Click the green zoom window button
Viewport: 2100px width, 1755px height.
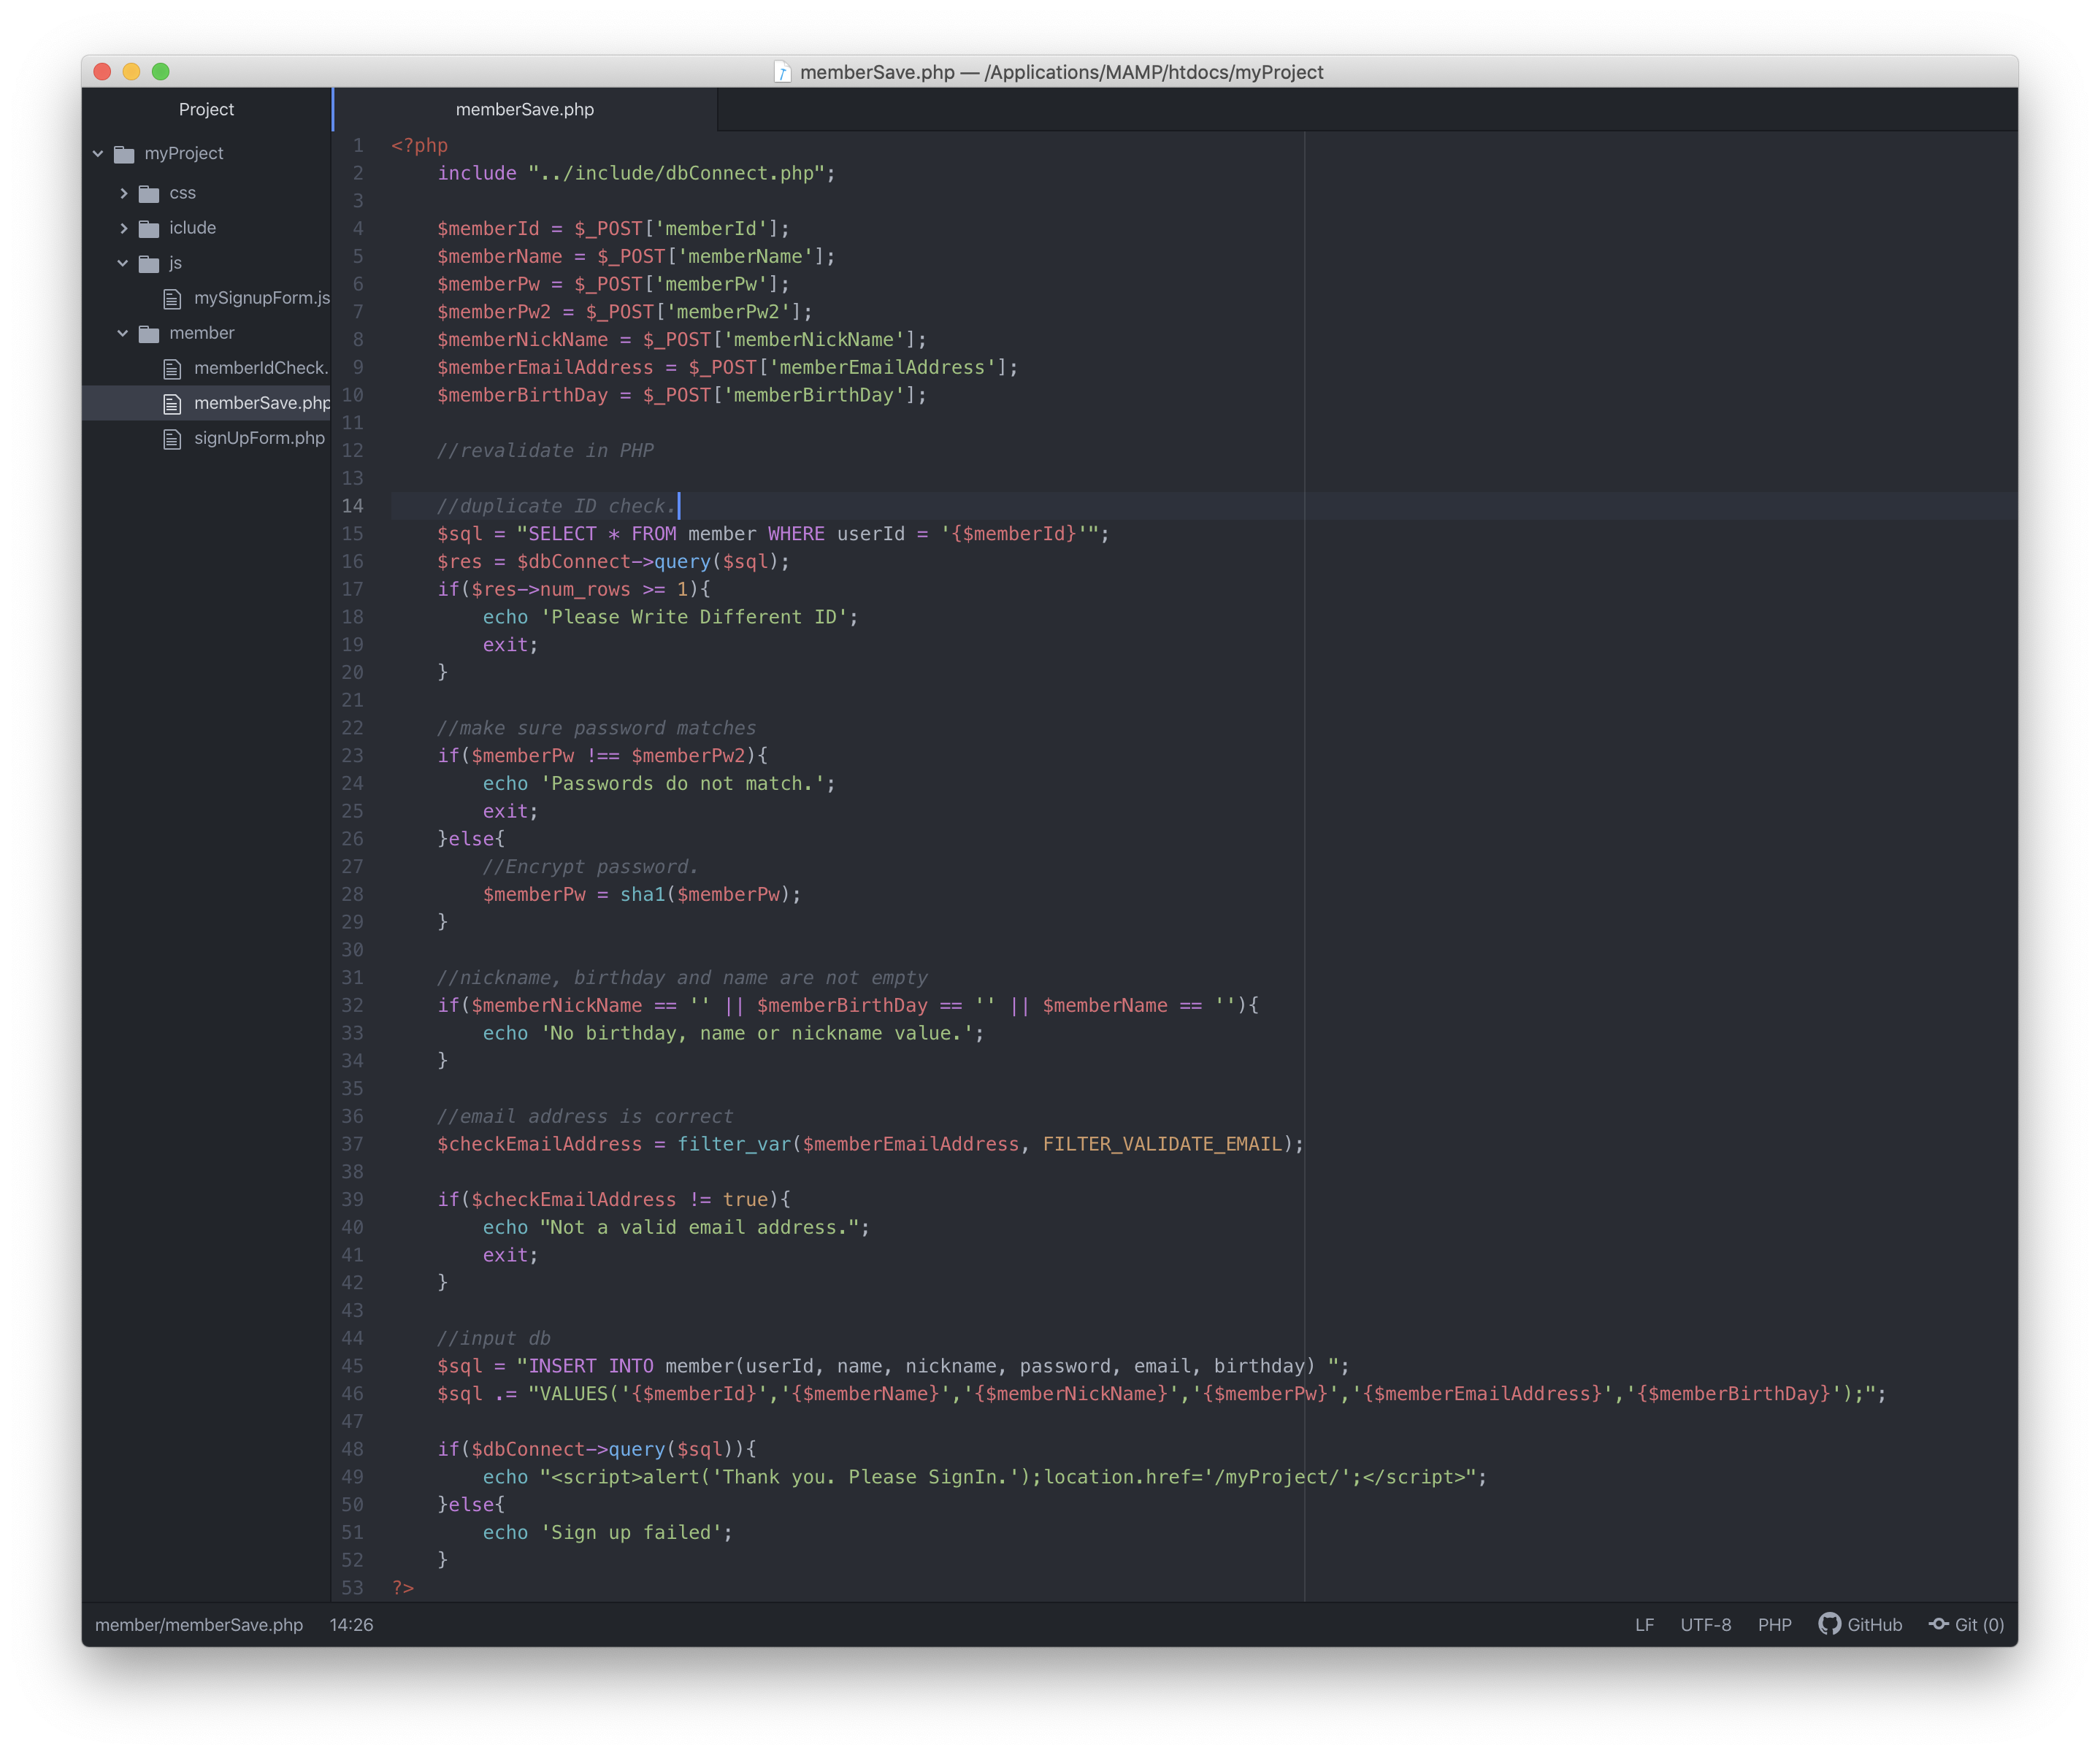(161, 71)
